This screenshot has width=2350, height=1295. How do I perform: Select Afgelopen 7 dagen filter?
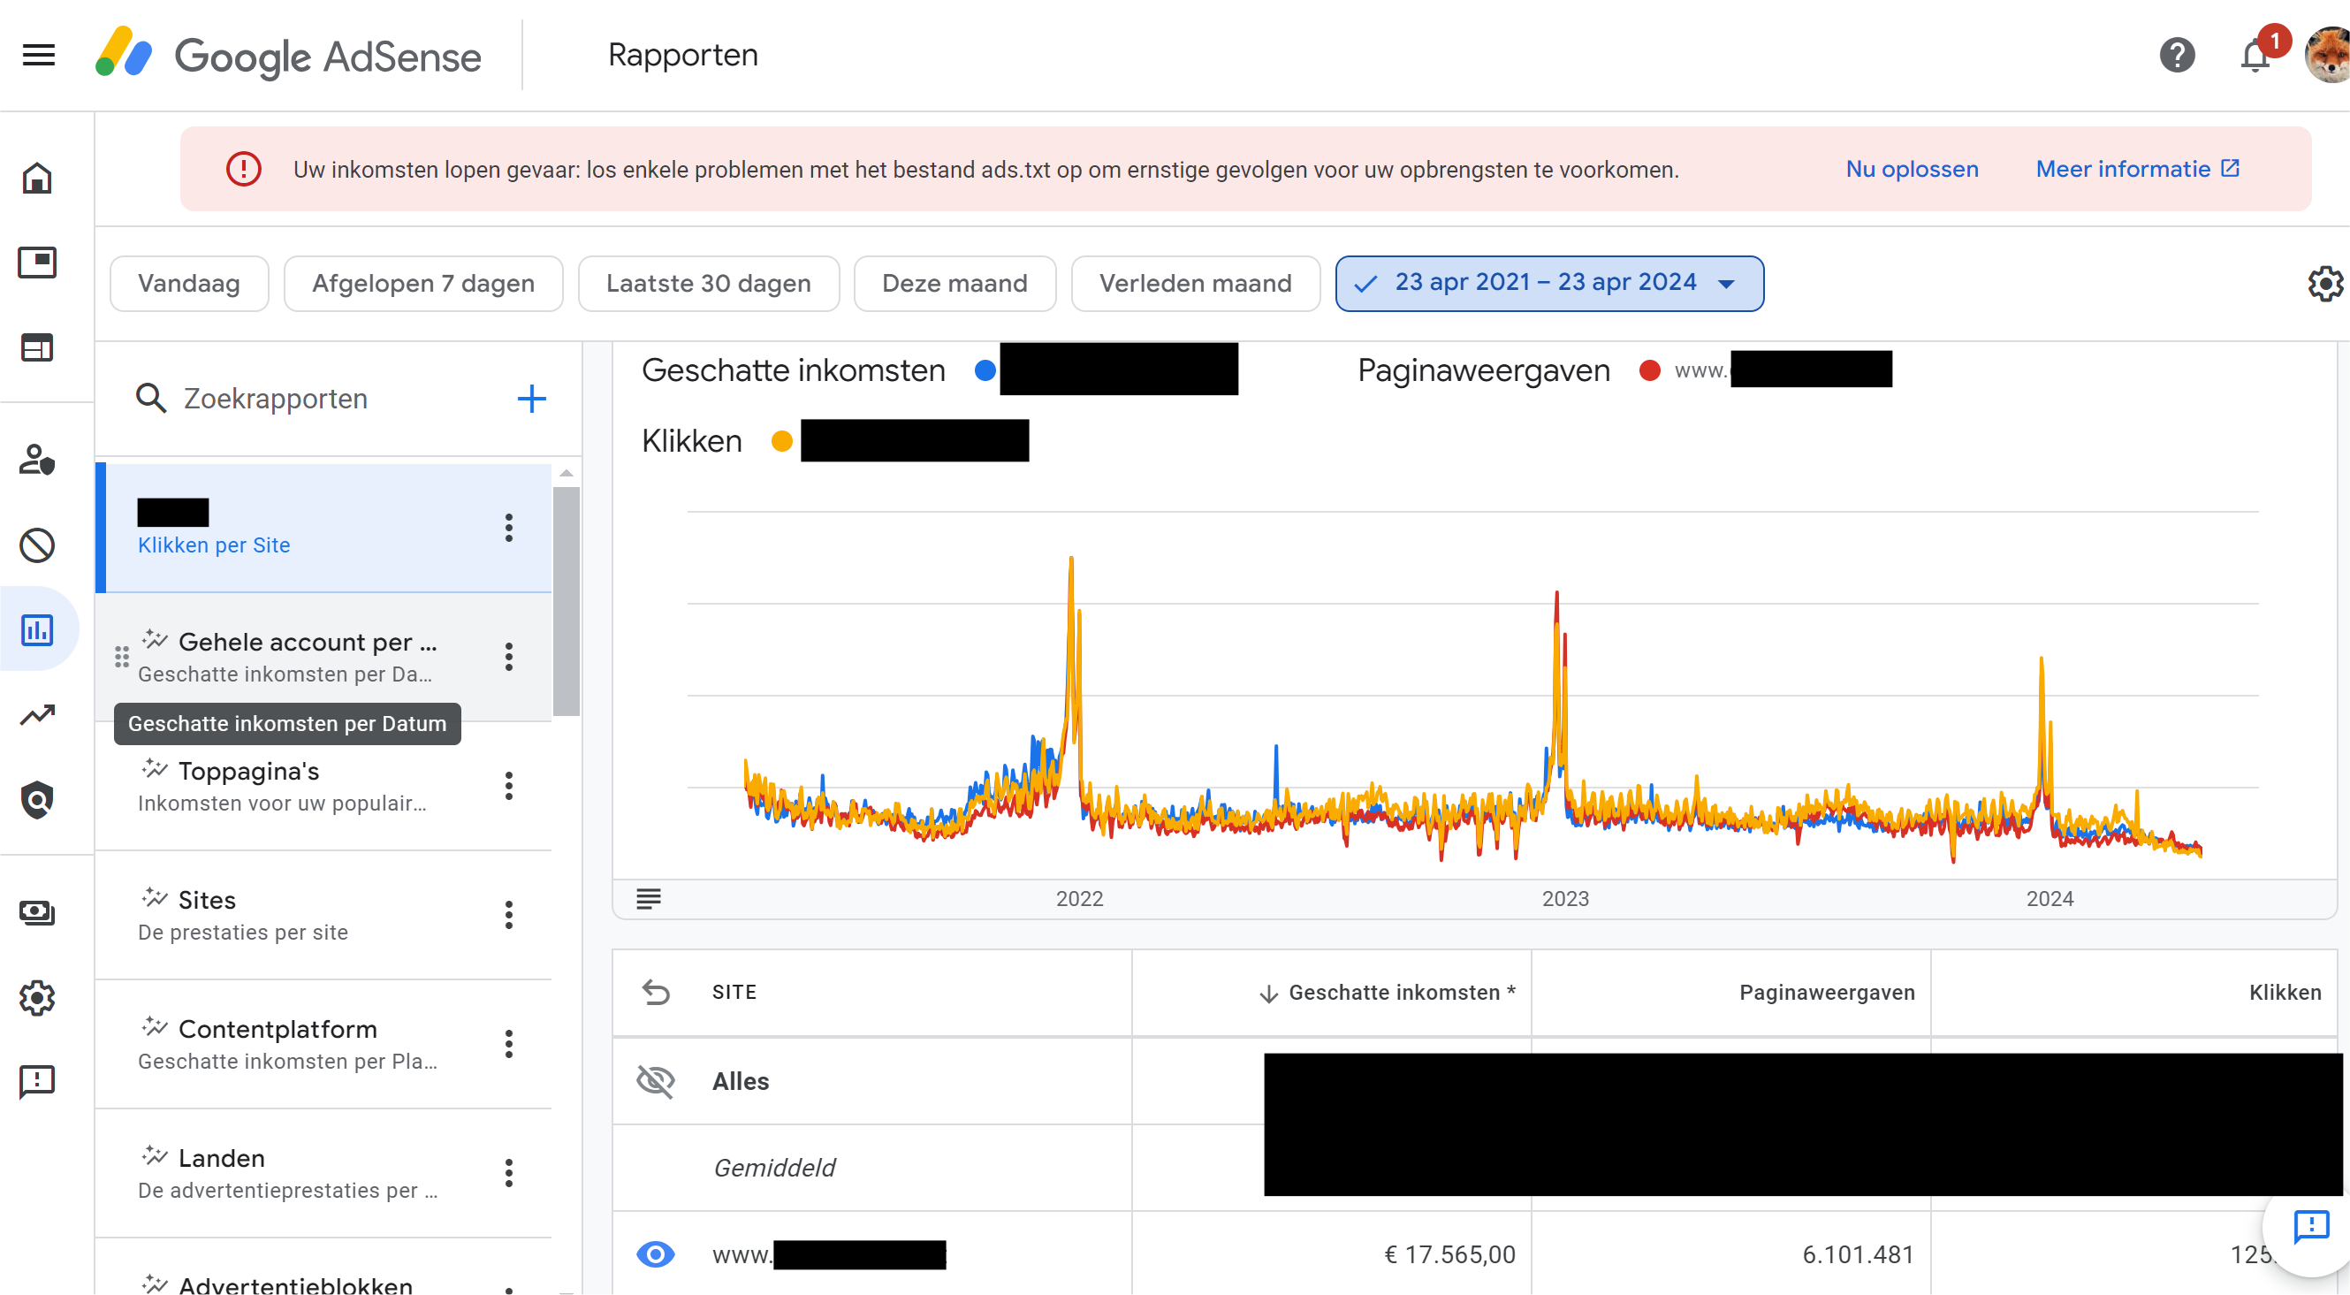point(423,284)
